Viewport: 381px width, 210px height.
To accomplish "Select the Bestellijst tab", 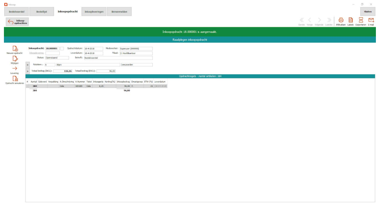I will click(42, 12).
